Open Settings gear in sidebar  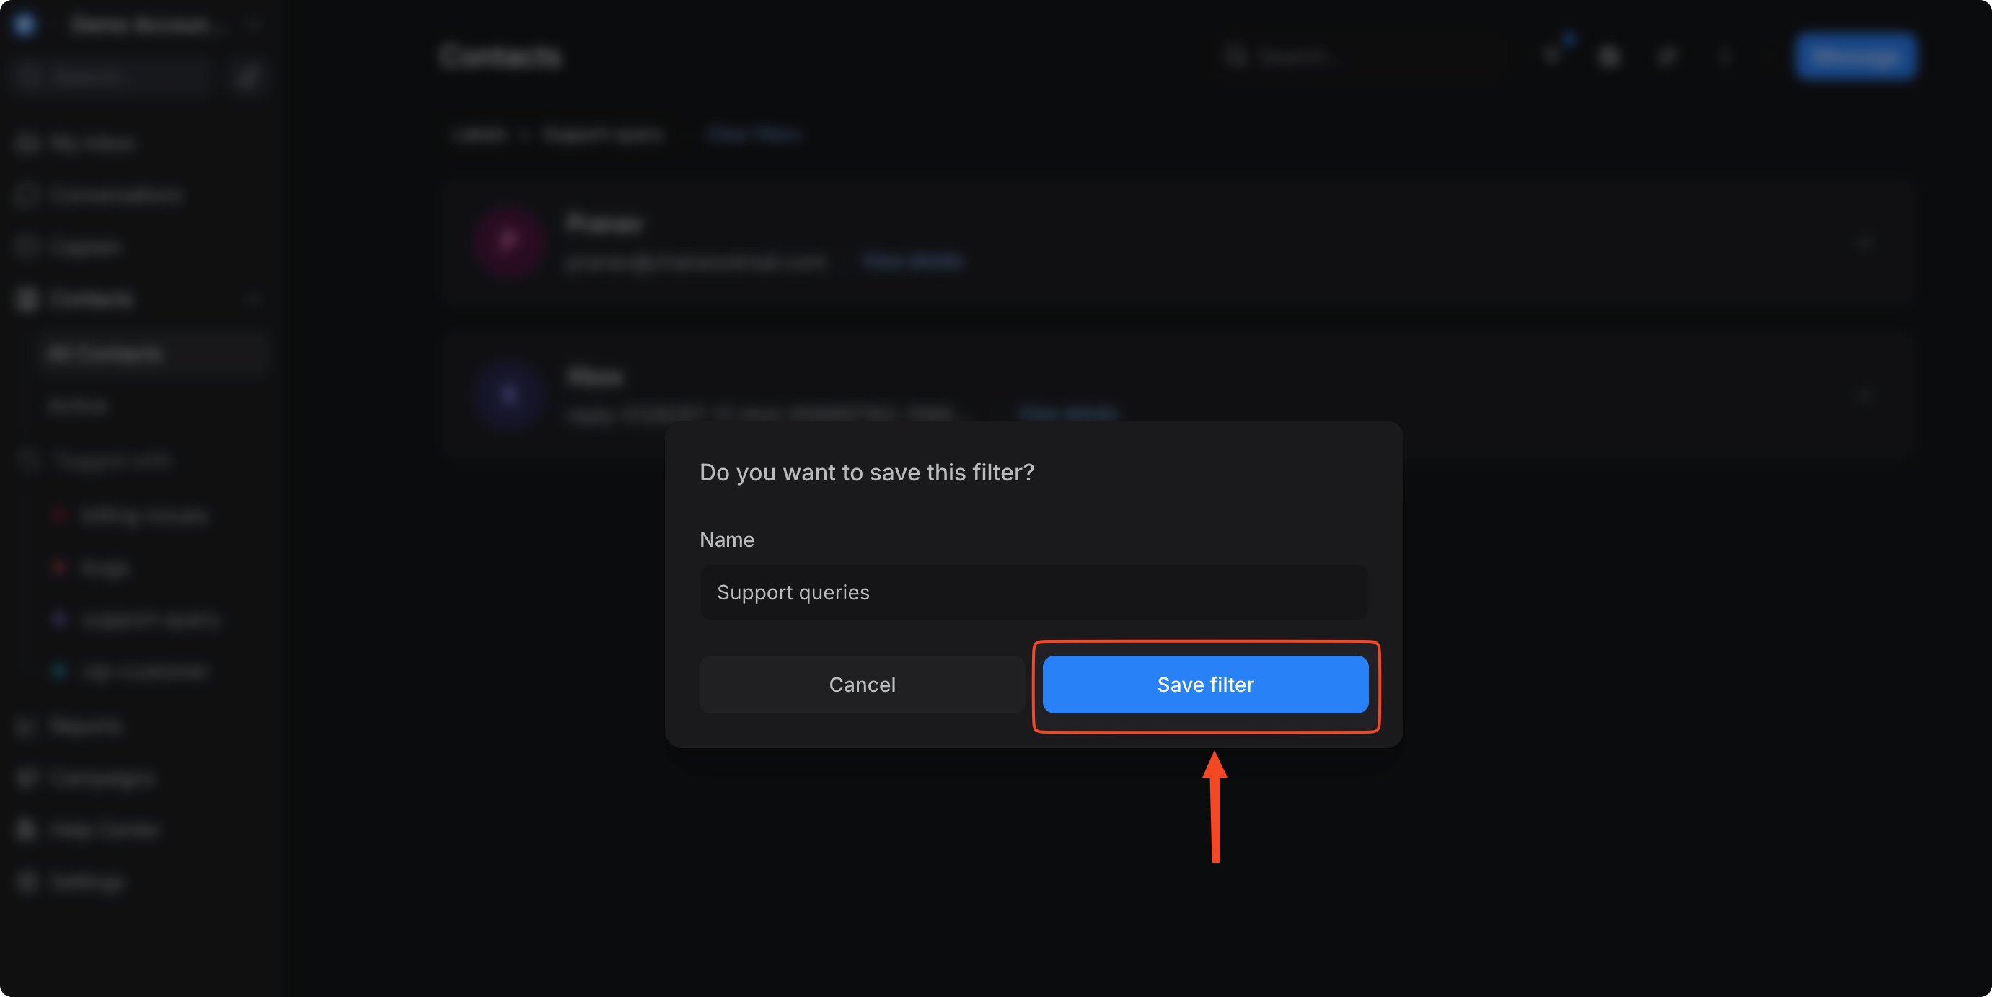26,882
